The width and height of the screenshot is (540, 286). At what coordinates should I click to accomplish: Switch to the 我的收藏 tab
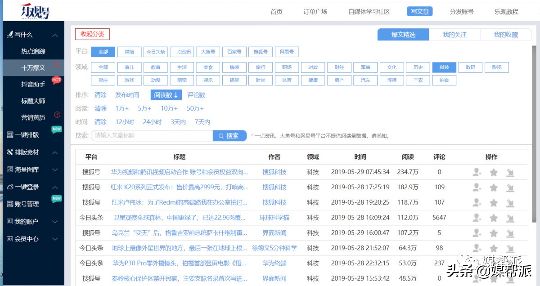pyautogui.click(x=506, y=35)
